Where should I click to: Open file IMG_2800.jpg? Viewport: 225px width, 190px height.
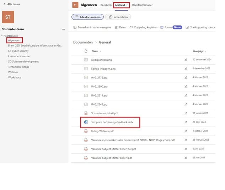point(99,86)
